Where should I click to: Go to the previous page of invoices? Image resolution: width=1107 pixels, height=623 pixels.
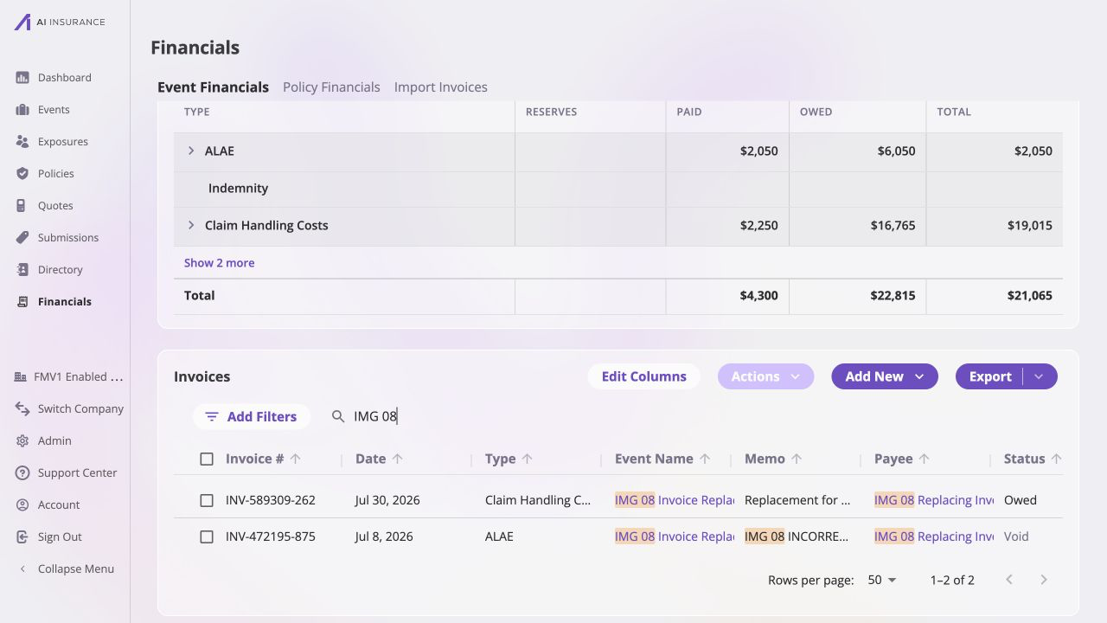click(x=1009, y=580)
